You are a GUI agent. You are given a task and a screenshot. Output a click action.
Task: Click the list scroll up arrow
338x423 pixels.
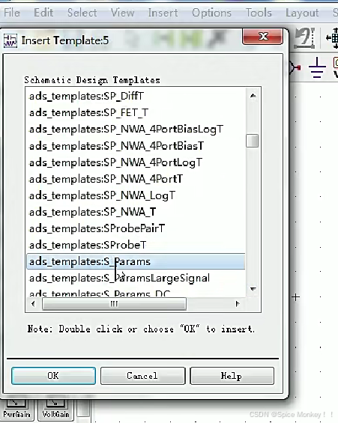[253, 96]
